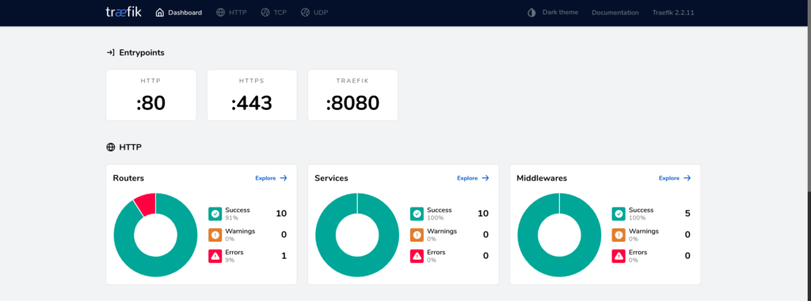The image size is (811, 301).
Task: Click Middlewares Errors triangle icon
Action: (x=619, y=256)
